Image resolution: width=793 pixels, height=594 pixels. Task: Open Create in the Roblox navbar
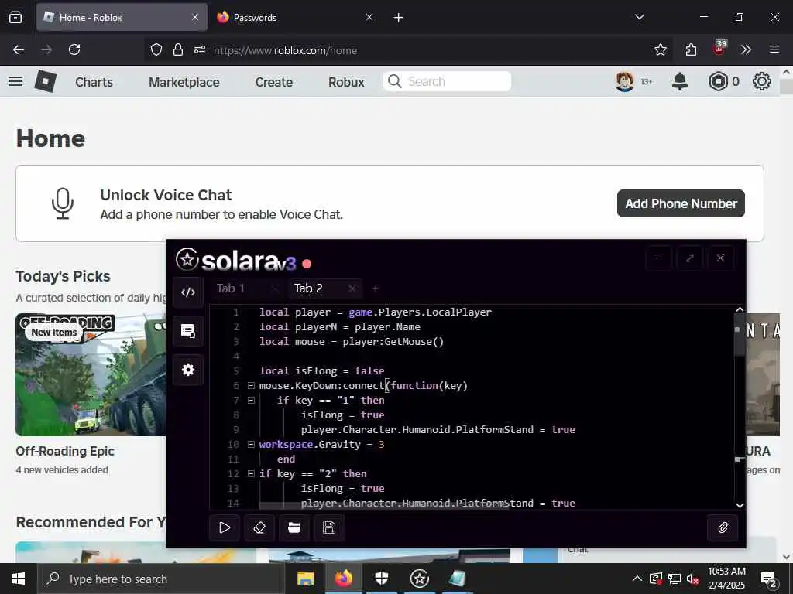point(273,82)
